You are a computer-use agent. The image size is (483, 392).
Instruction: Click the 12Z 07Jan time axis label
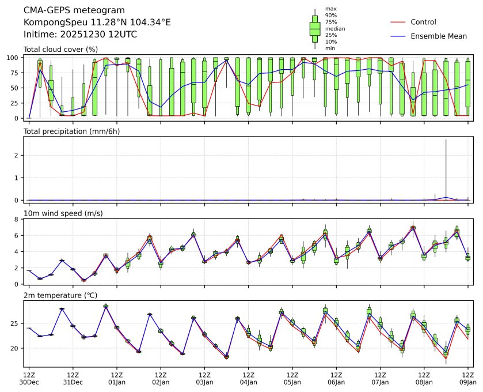click(x=380, y=378)
